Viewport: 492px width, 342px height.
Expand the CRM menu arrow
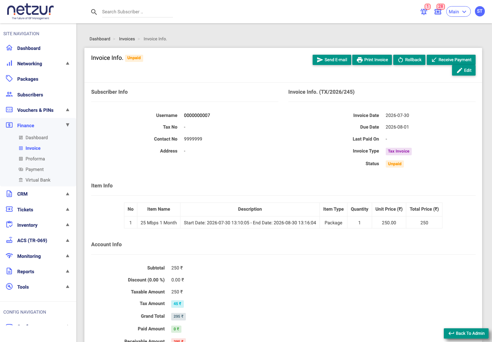click(x=68, y=194)
